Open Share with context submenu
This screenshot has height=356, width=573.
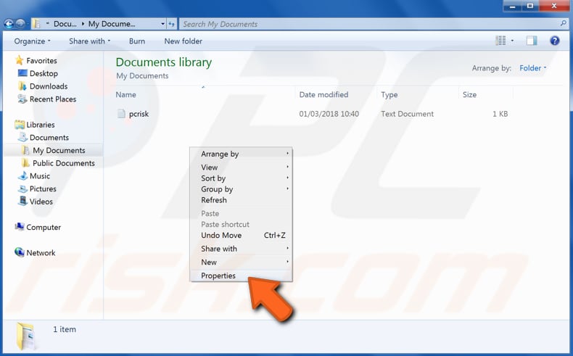[x=242, y=248]
